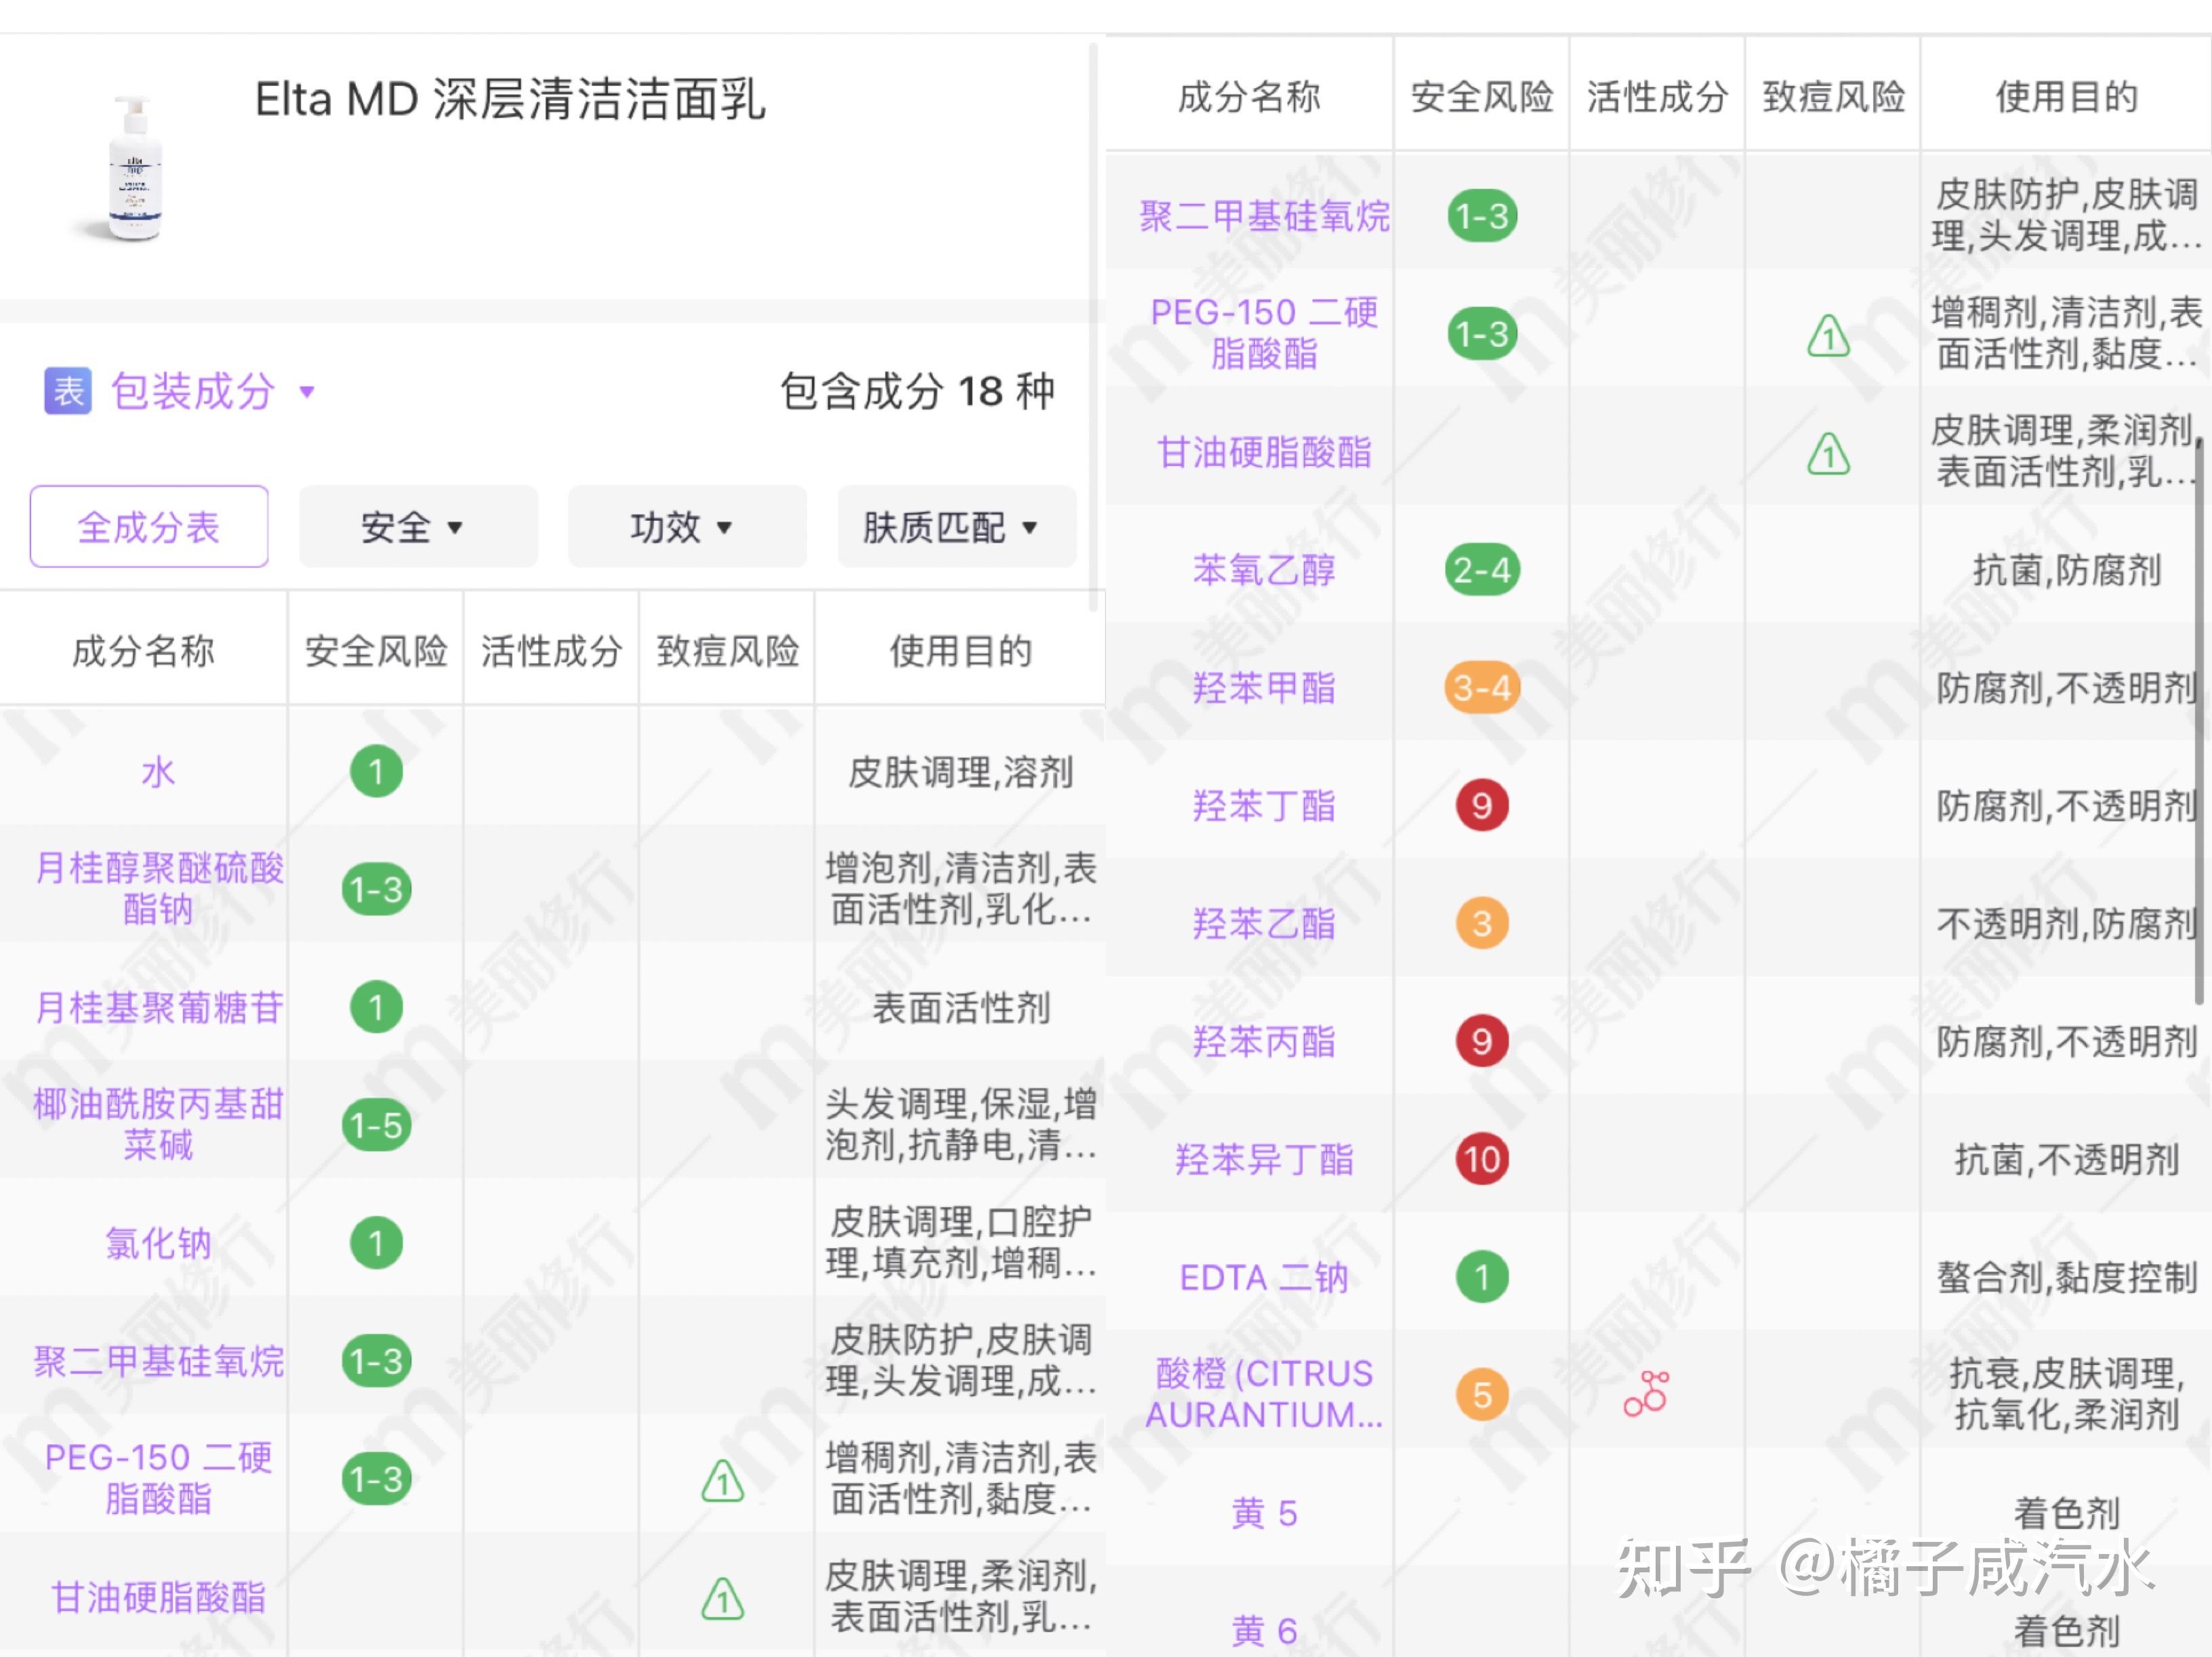This screenshot has width=2212, height=1657.
Task: Expand the 肤质匹配 filter dropdown
Action: point(957,526)
